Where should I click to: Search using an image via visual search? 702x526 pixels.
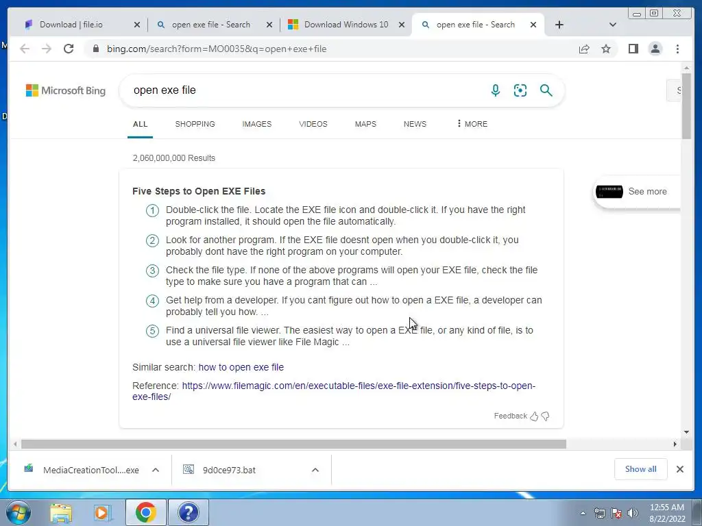click(520, 90)
